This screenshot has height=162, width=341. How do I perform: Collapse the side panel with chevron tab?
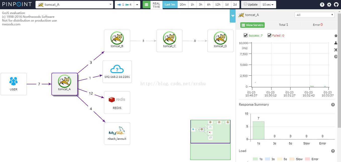coord(233,16)
